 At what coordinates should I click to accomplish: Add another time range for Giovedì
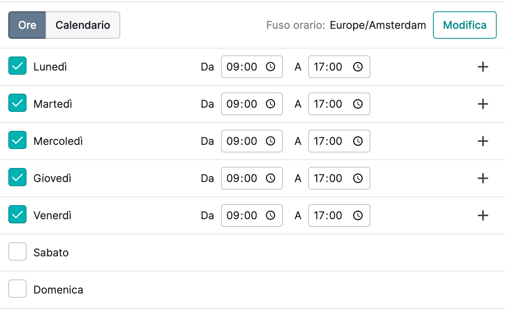483,178
